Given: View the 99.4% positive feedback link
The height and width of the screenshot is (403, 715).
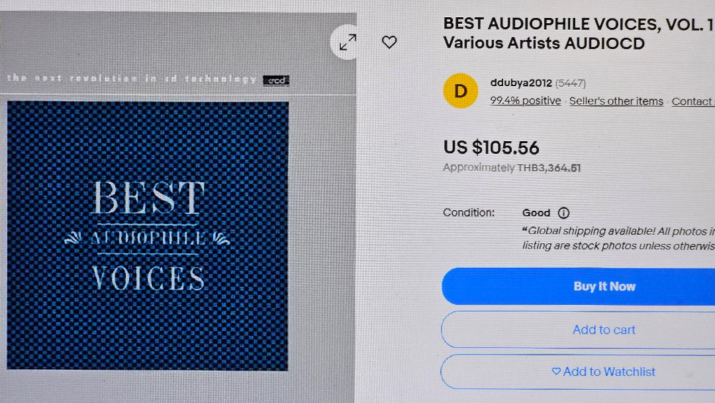Looking at the screenshot, I should point(525,100).
